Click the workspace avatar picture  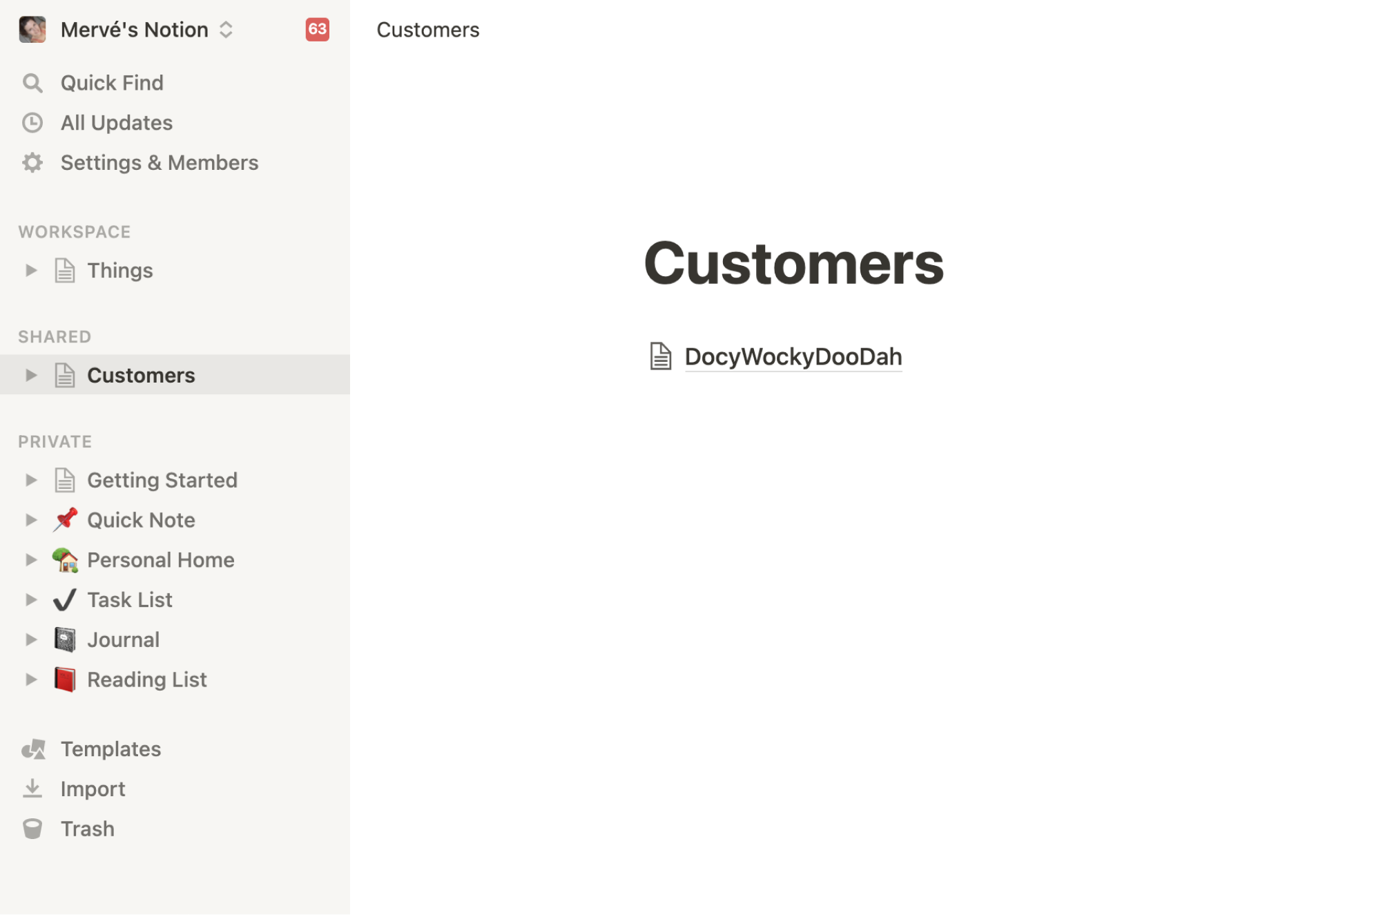tap(32, 30)
